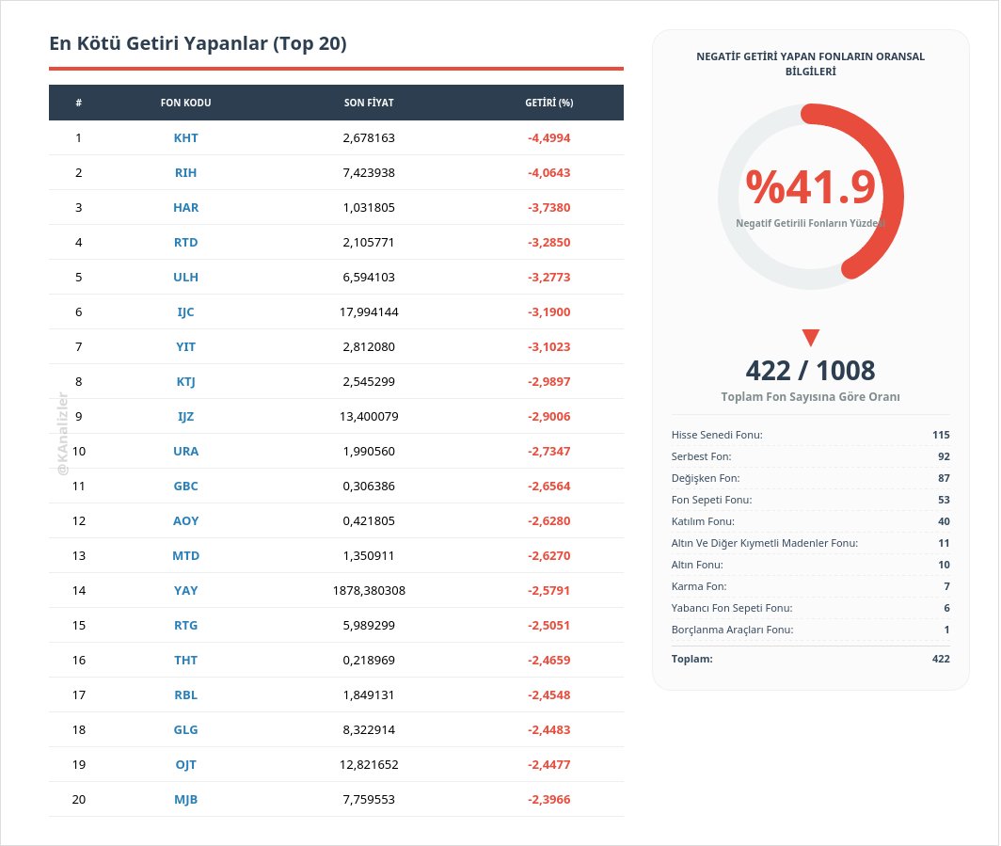Click the return value -2,4477
Screen dimensions: 1001x846
[549, 764]
